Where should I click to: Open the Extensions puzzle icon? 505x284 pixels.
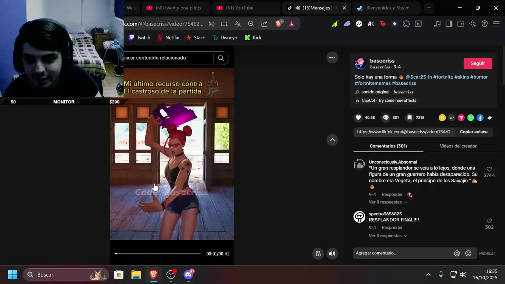tap(406, 24)
